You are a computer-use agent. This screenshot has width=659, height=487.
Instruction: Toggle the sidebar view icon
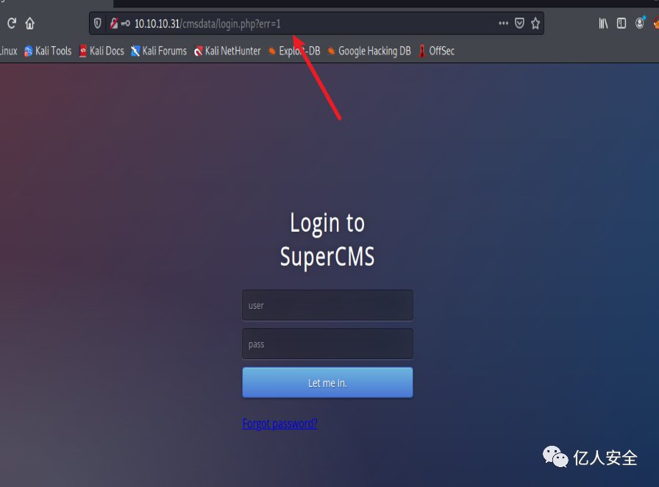tap(621, 23)
